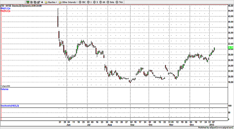Click the black plus crosshair toolbar icon
The image size is (234, 129).
click(42, 2)
